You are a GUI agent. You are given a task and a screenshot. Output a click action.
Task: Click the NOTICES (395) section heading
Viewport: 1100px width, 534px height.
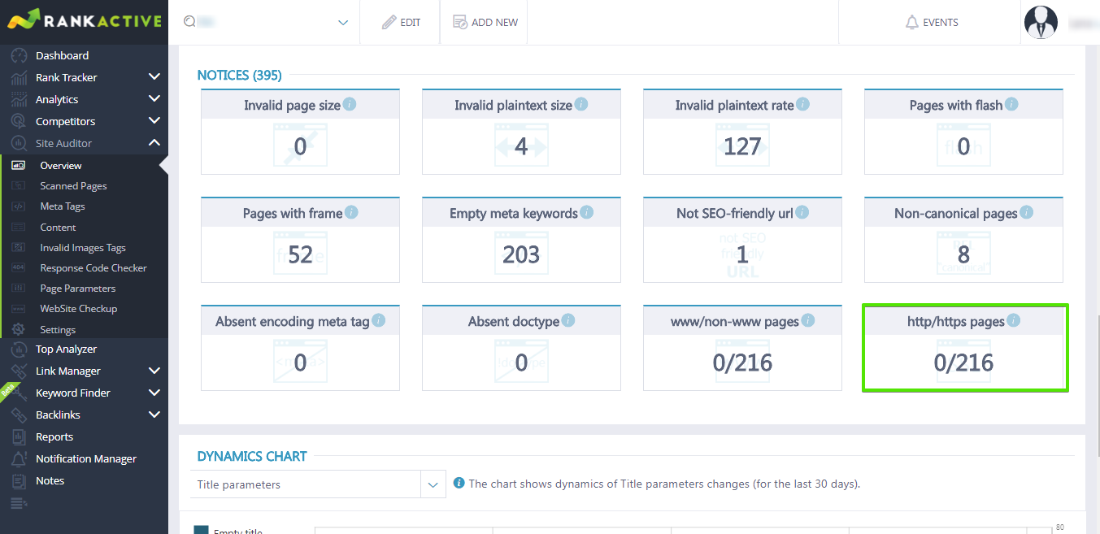(239, 76)
